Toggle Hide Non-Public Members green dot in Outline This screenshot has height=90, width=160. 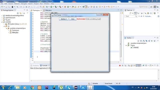152,41
